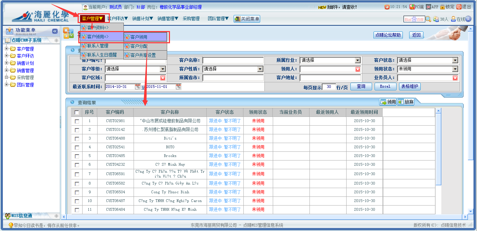Open calendar picker for start date 2014-10-31

click(x=137, y=87)
